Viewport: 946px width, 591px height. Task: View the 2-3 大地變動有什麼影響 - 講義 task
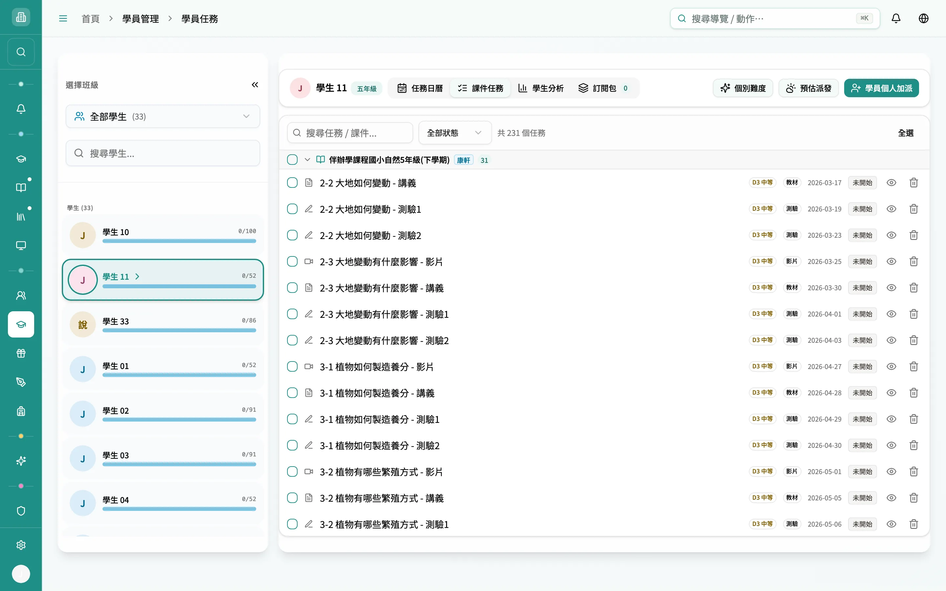click(891, 288)
